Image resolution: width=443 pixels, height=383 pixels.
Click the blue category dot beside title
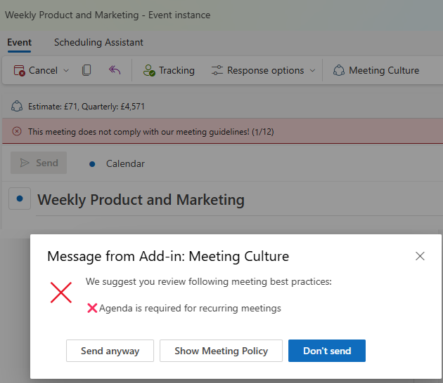tap(20, 199)
